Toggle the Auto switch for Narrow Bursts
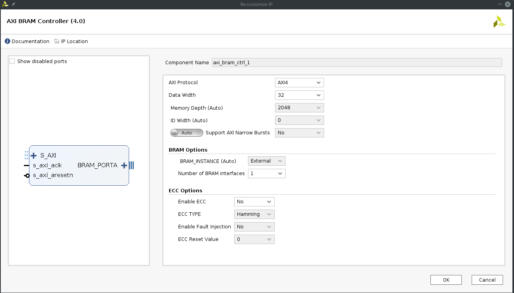The width and height of the screenshot is (514, 293). [x=187, y=133]
